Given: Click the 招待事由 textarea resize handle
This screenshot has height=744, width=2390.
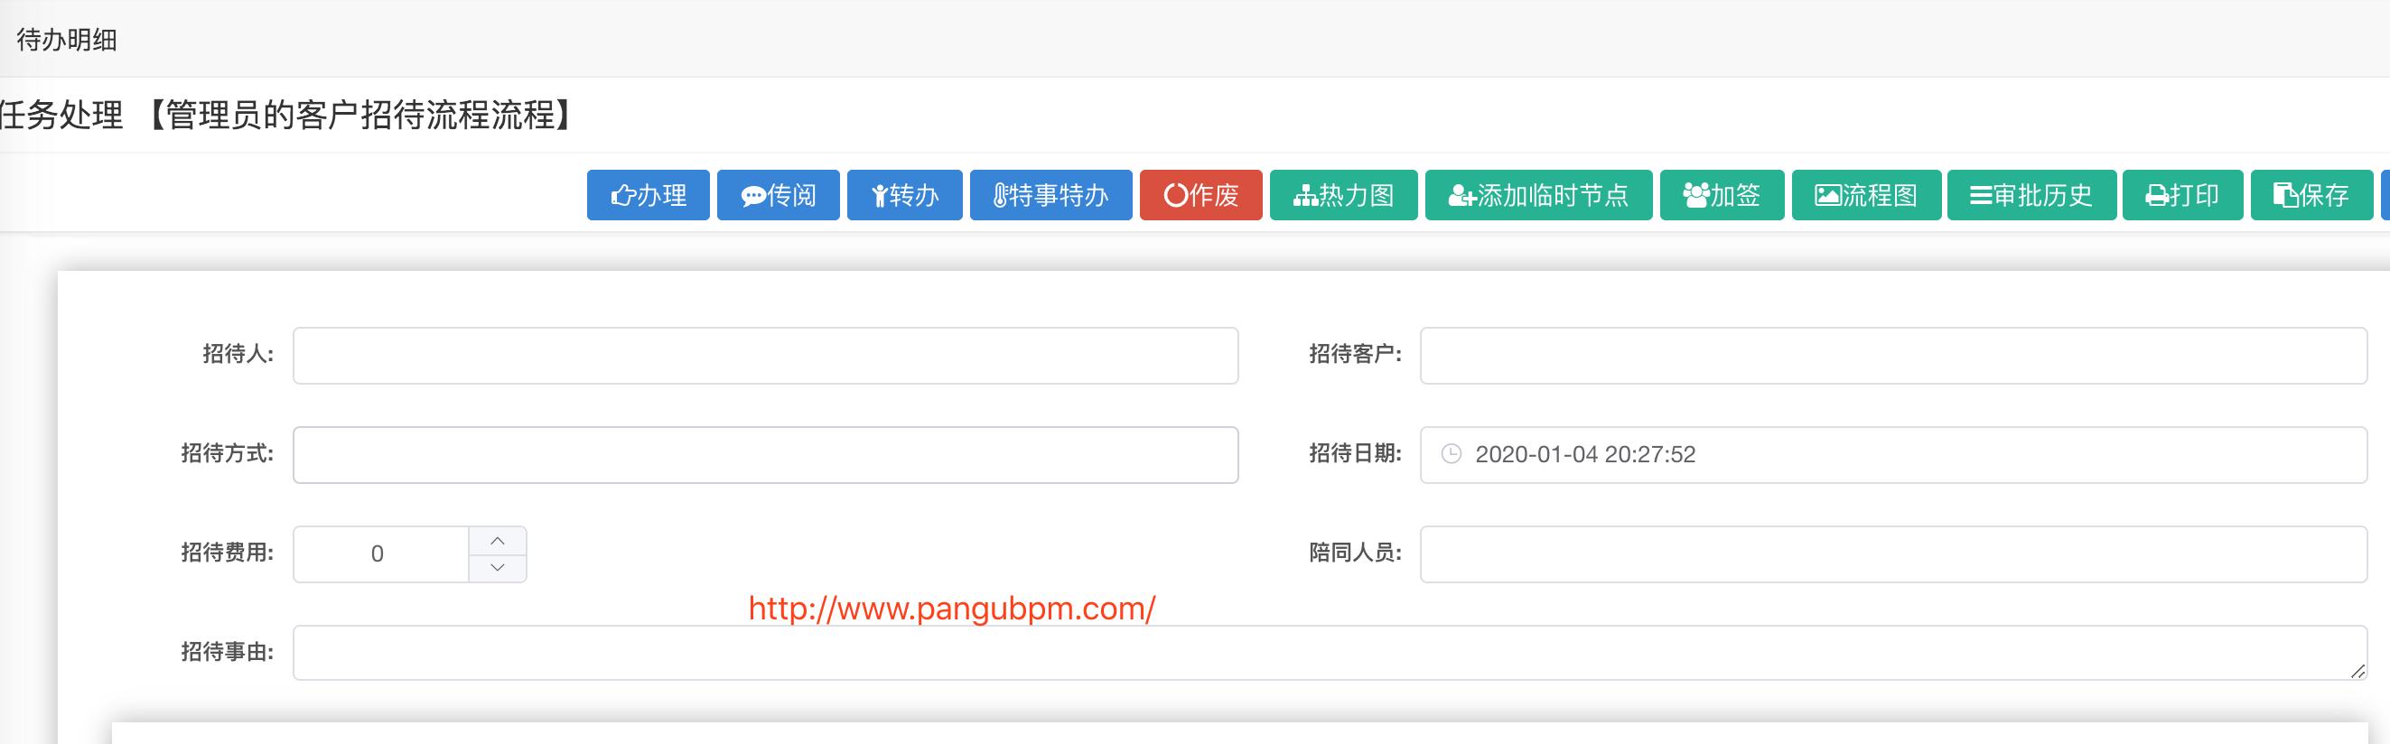Looking at the screenshot, I should tap(2357, 671).
